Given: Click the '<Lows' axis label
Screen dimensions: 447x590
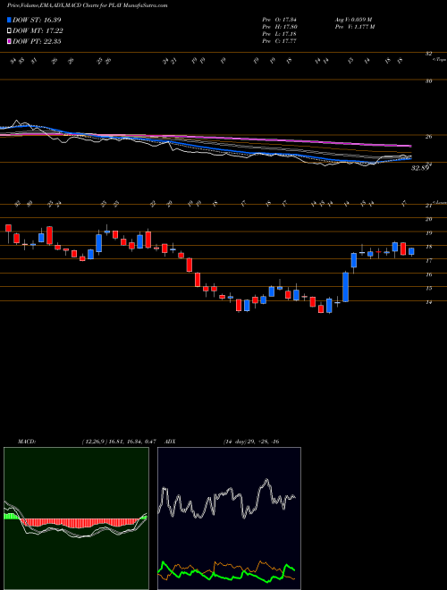Looking at the screenshot, I should click(x=439, y=202).
